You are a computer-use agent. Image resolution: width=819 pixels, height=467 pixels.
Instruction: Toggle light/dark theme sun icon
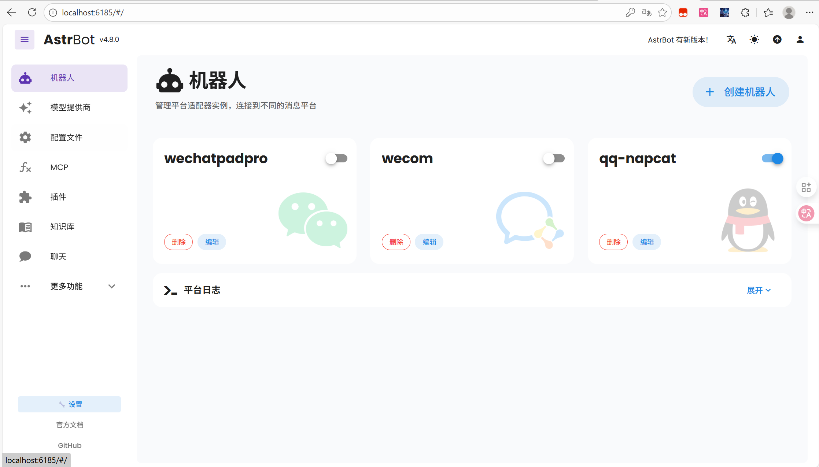pyautogui.click(x=754, y=40)
